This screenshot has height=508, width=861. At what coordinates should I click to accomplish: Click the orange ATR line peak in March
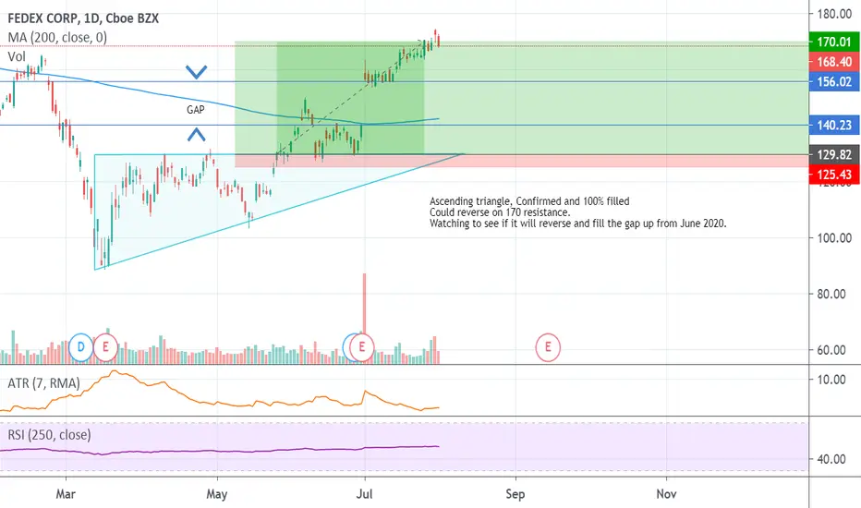click(x=115, y=372)
